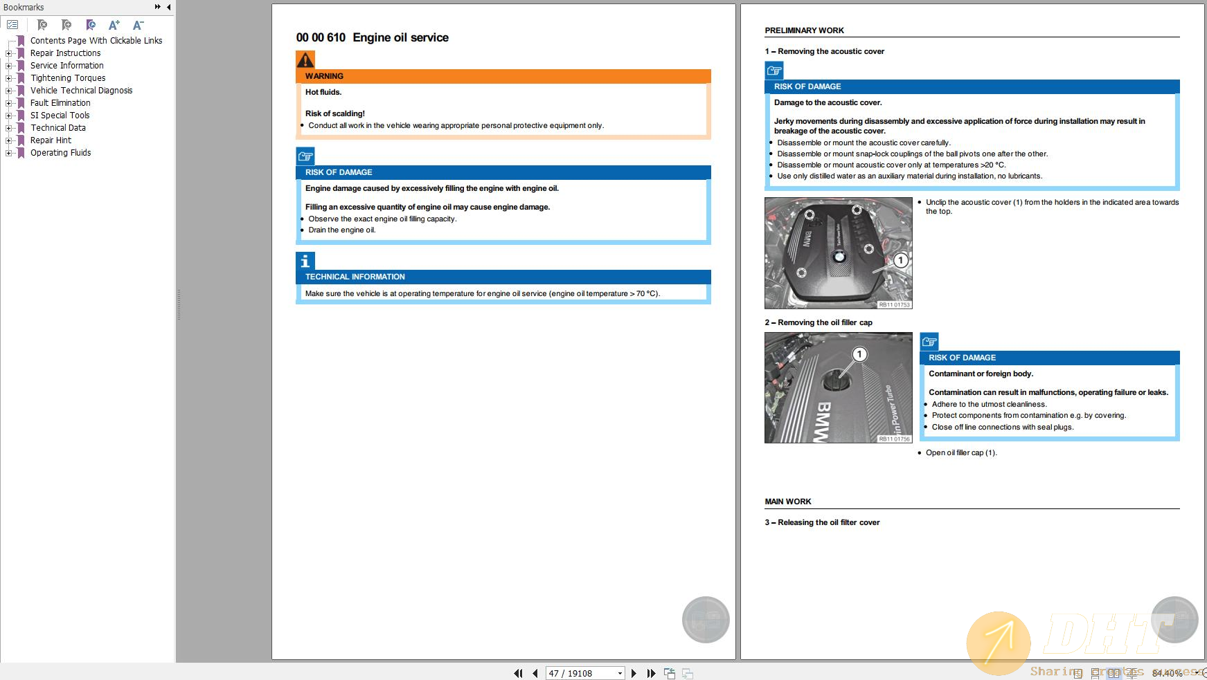1207x680 pixels.
Task: Select the Fault Elimination bookmark label
Action: click(60, 103)
